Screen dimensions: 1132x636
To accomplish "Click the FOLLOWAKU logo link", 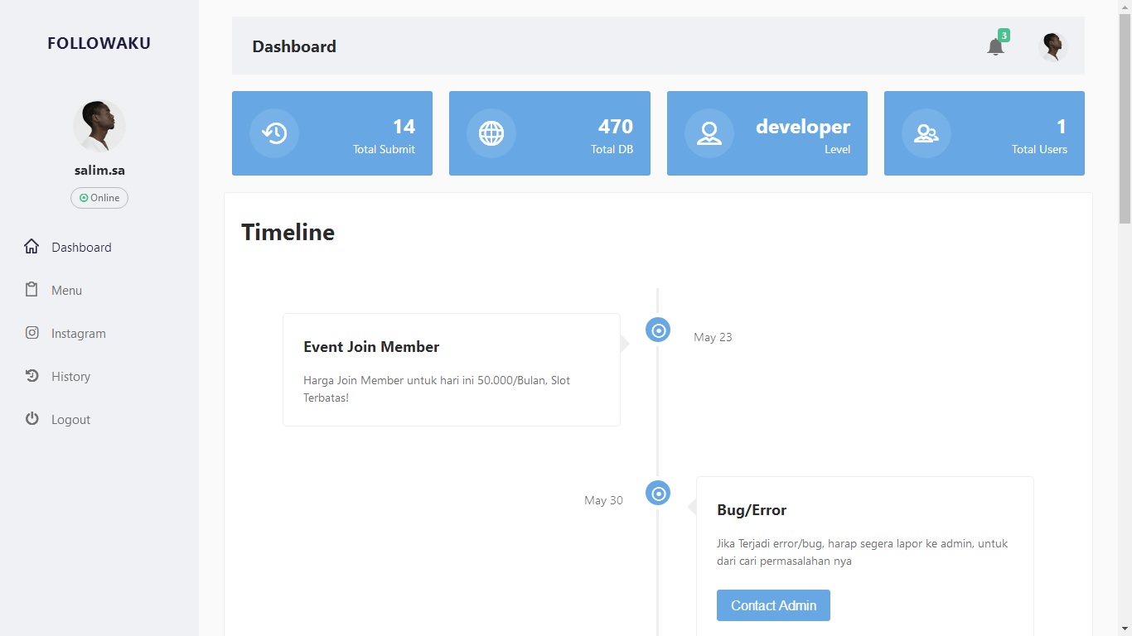I will pos(99,42).
